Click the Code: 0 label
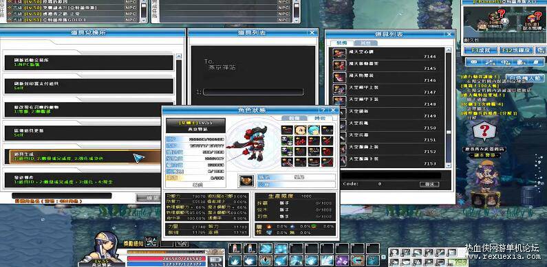547x267 pixels. click(x=362, y=184)
